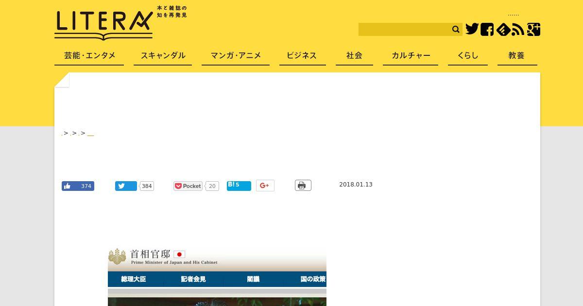This screenshot has height=306, width=583.
Task: Open the カルチャー menu
Action: [411, 56]
